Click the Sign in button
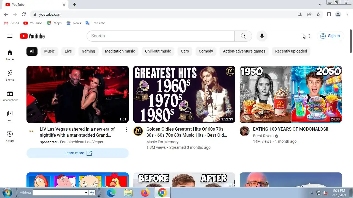Screen dimensions: 353x198 pyautogui.click(x=330, y=36)
